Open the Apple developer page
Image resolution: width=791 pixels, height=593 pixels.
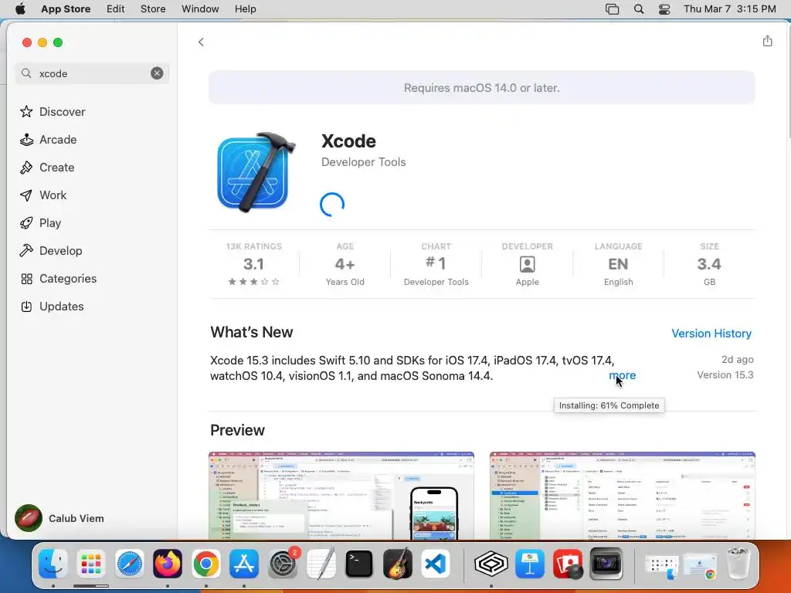pyautogui.click(x=527, y=264)
